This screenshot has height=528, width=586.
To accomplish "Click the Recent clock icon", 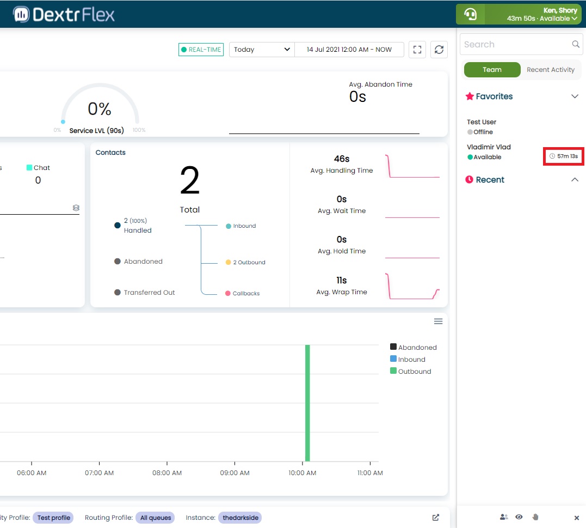I will tap(469, 180).
